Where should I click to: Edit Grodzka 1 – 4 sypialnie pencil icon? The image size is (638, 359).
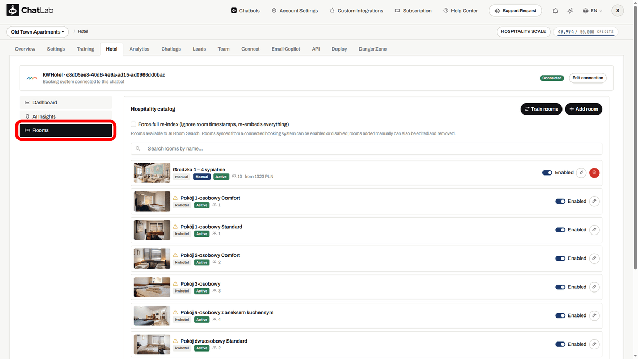tap(582, 173)
